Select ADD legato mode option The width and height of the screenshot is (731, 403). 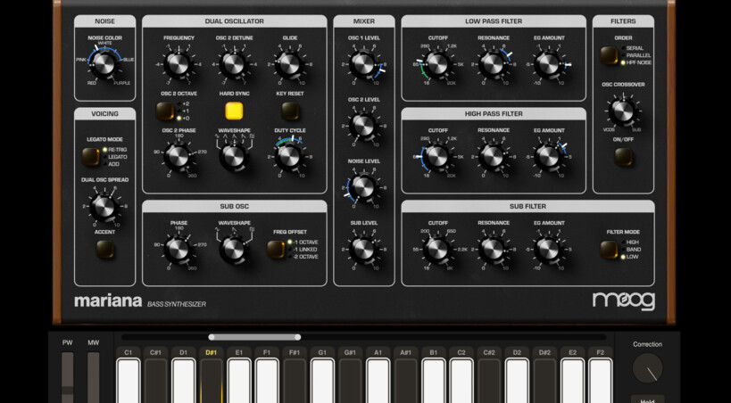pyautogui.click(x=111, y=164)
